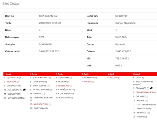Viewport: 157px width, 120px height.
Task: Select the 3.Ayak column header
Action: click(59, 74)
